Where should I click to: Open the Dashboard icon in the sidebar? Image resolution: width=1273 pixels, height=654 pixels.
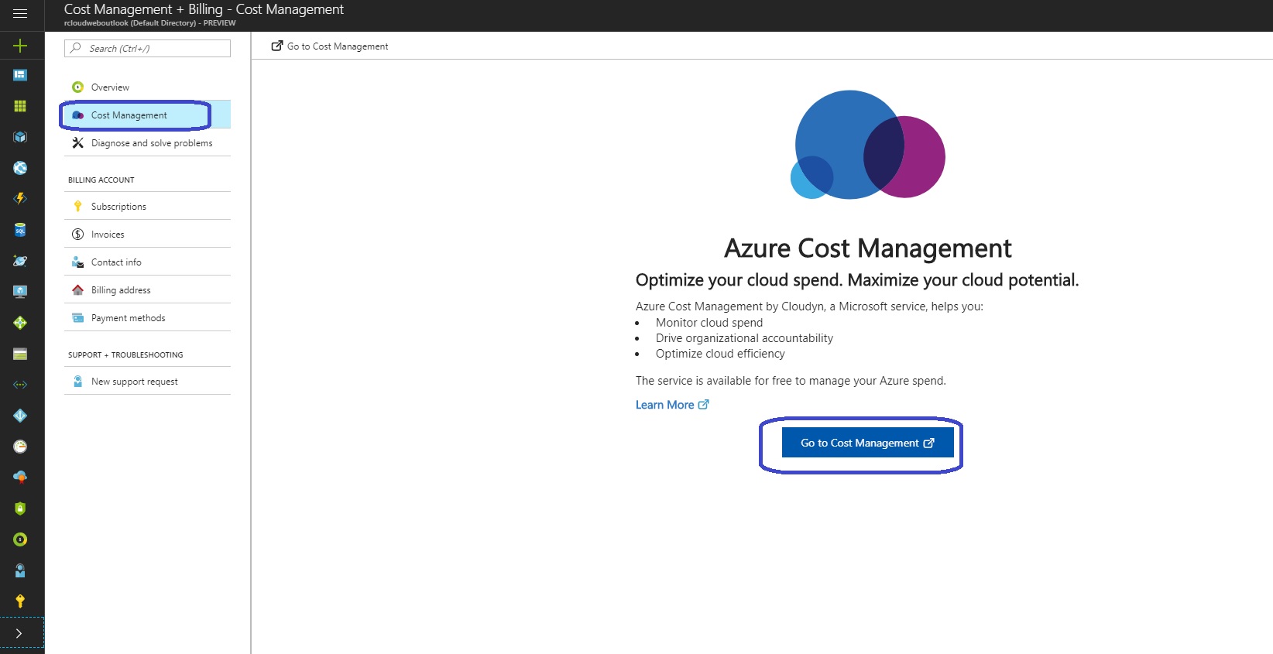point(20,75)
